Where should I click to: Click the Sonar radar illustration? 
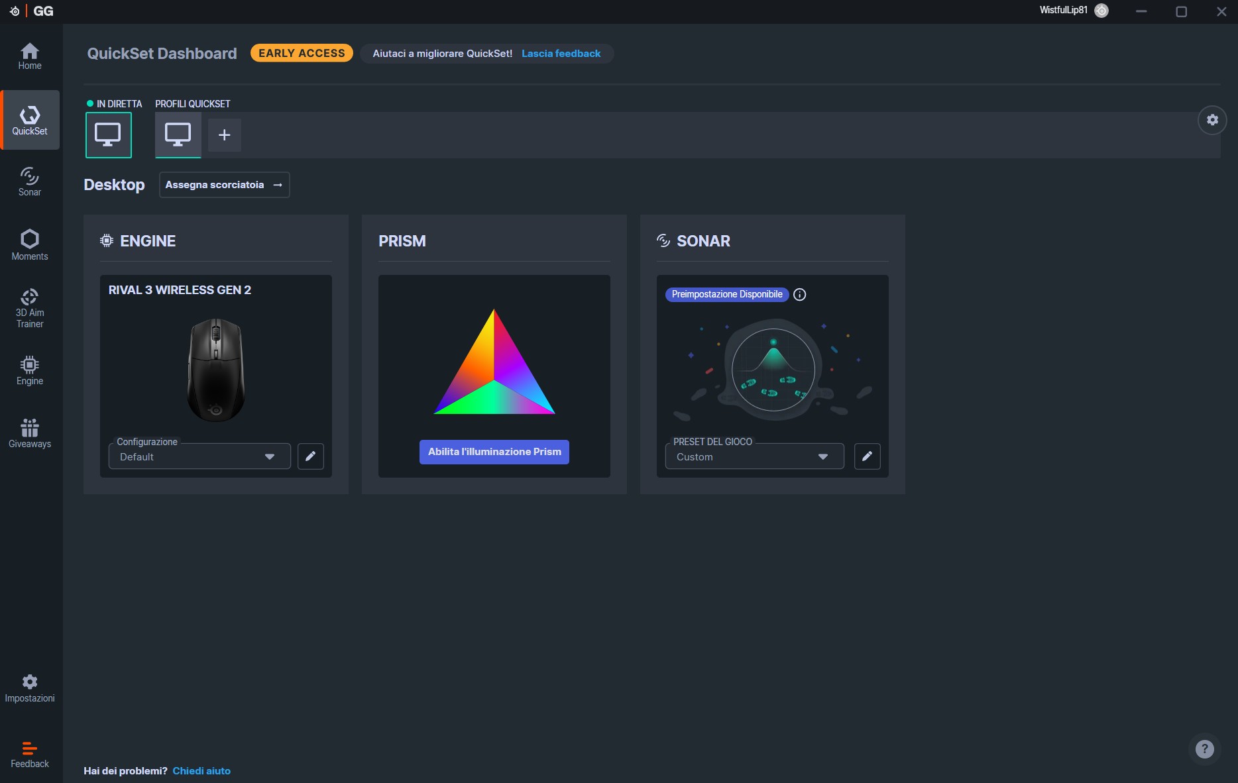coord(773,370)
